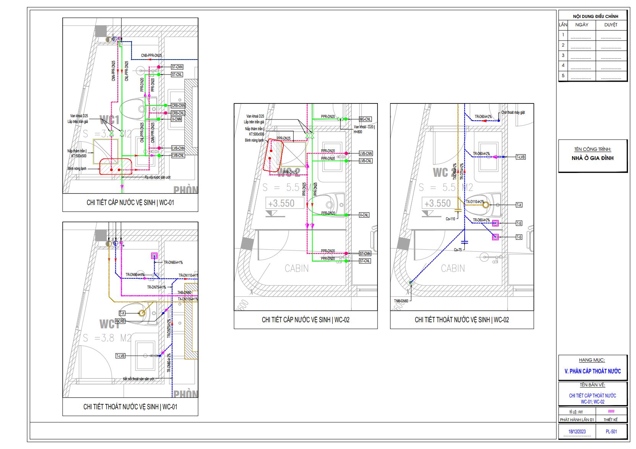Select the 'CNB-PPR-DN25' pipe label
This screenshot has width=636, height=449.
coord(151,56)
